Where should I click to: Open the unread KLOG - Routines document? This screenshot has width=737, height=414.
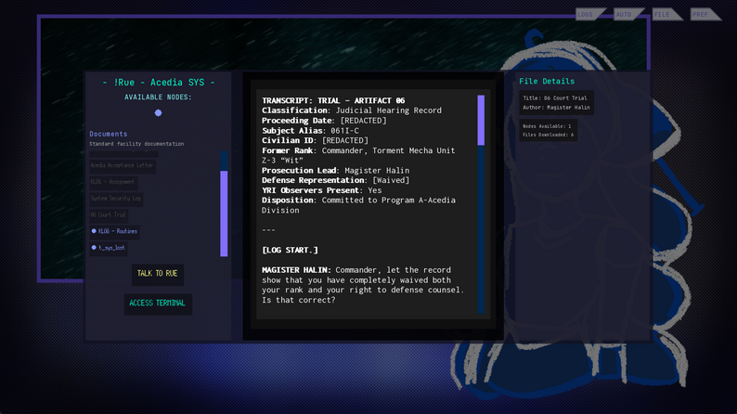click(115, 231)
